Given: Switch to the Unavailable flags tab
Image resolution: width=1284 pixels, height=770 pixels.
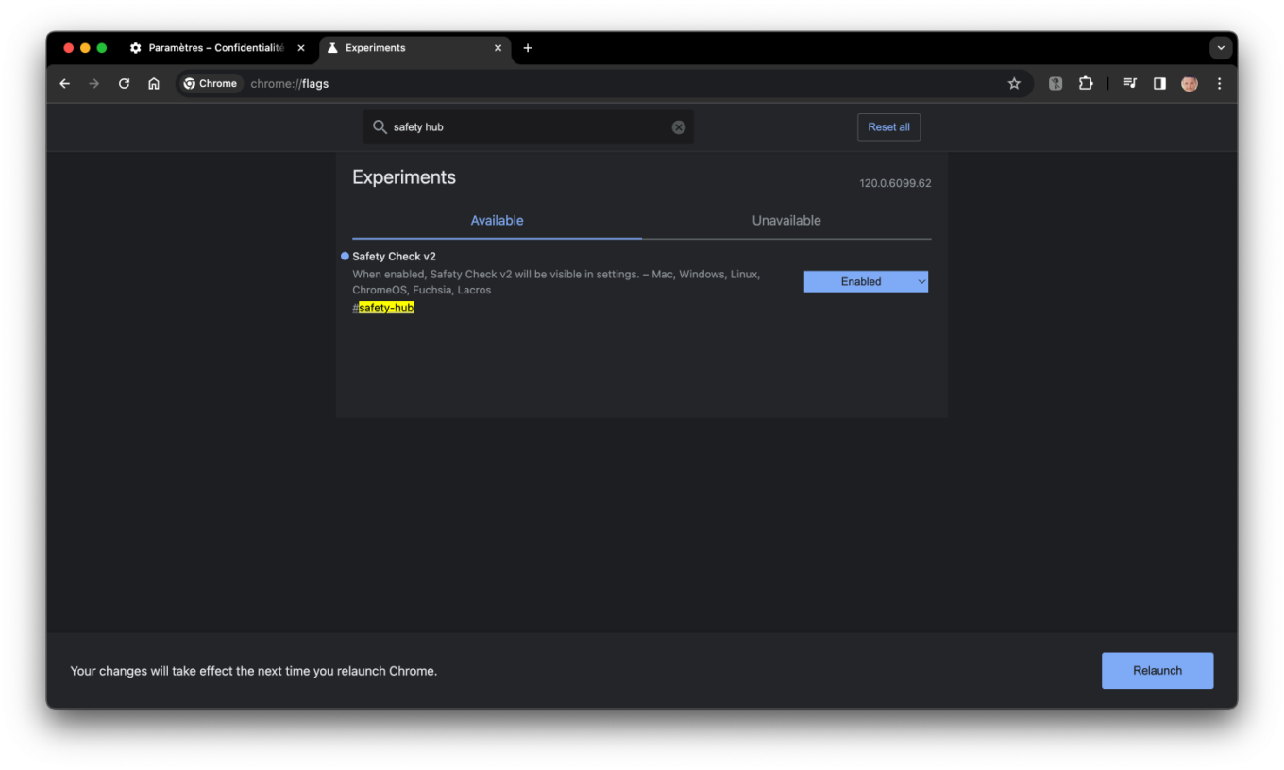Looking at the screenshot, I should (x=786, y=221).
